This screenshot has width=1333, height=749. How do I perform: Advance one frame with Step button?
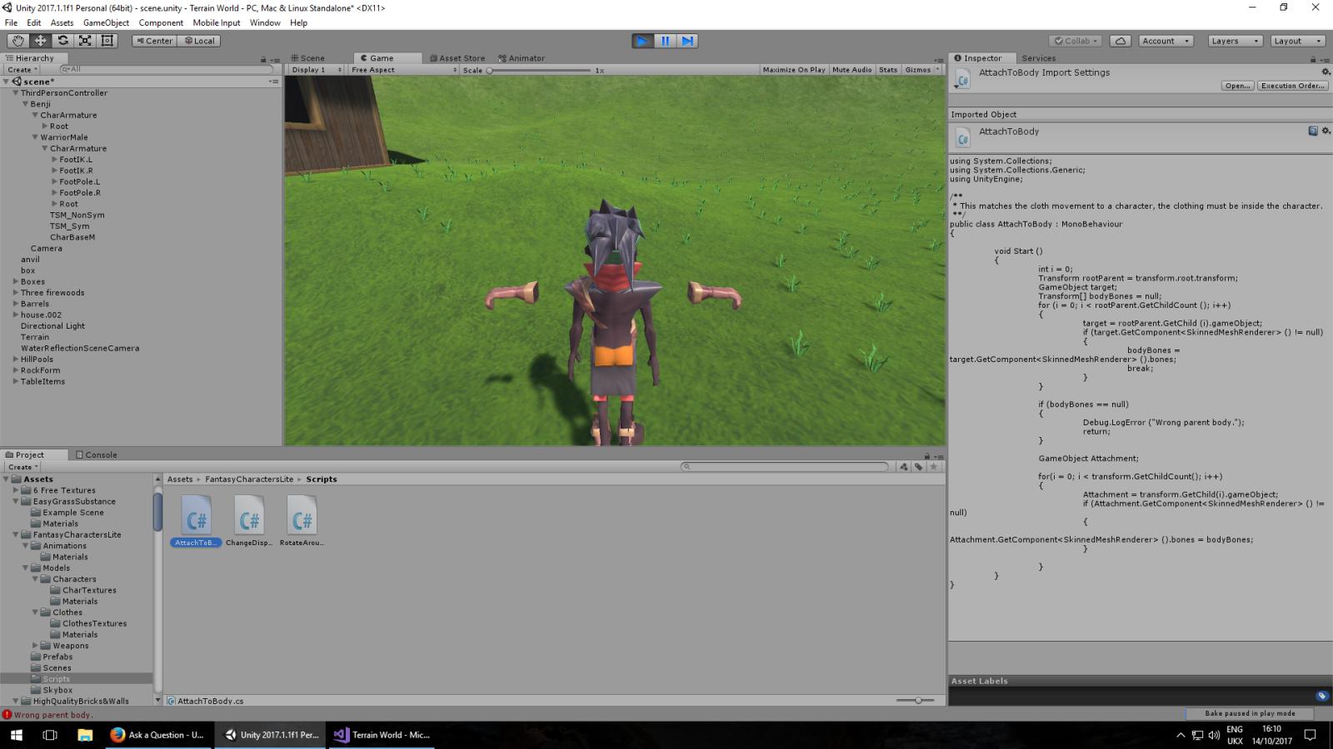click(x=686, y=41)
